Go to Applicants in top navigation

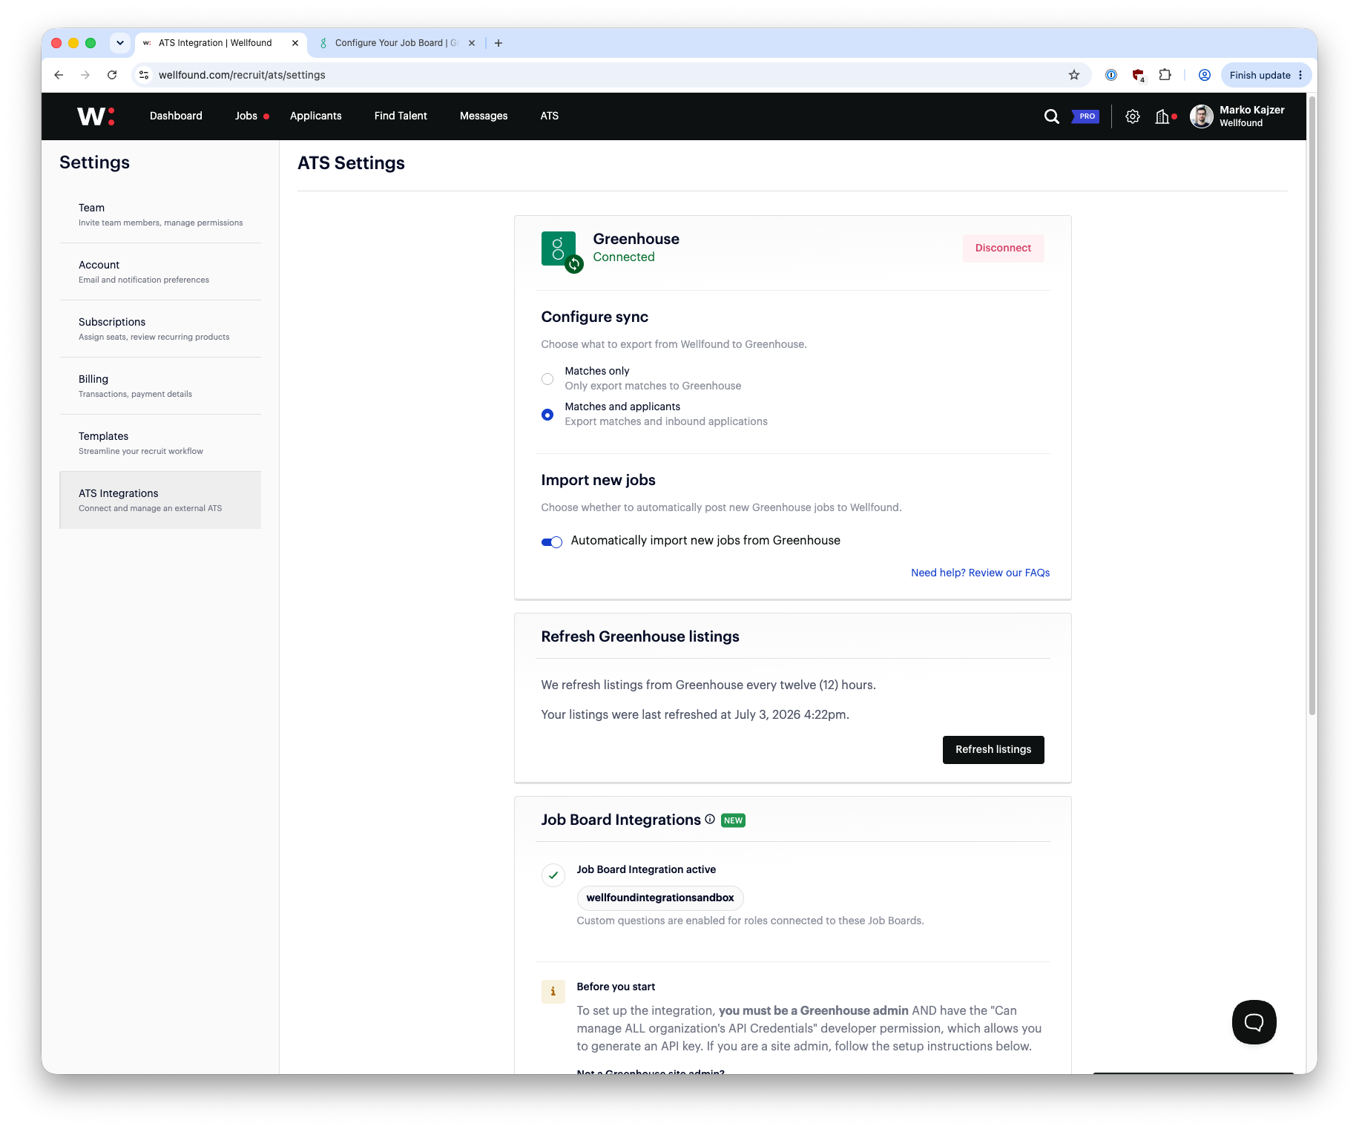tap(316, 116)
